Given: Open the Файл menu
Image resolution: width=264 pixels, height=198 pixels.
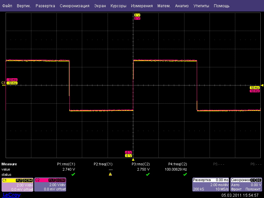Looking at the screenshot, I should (x=7, y=6).
